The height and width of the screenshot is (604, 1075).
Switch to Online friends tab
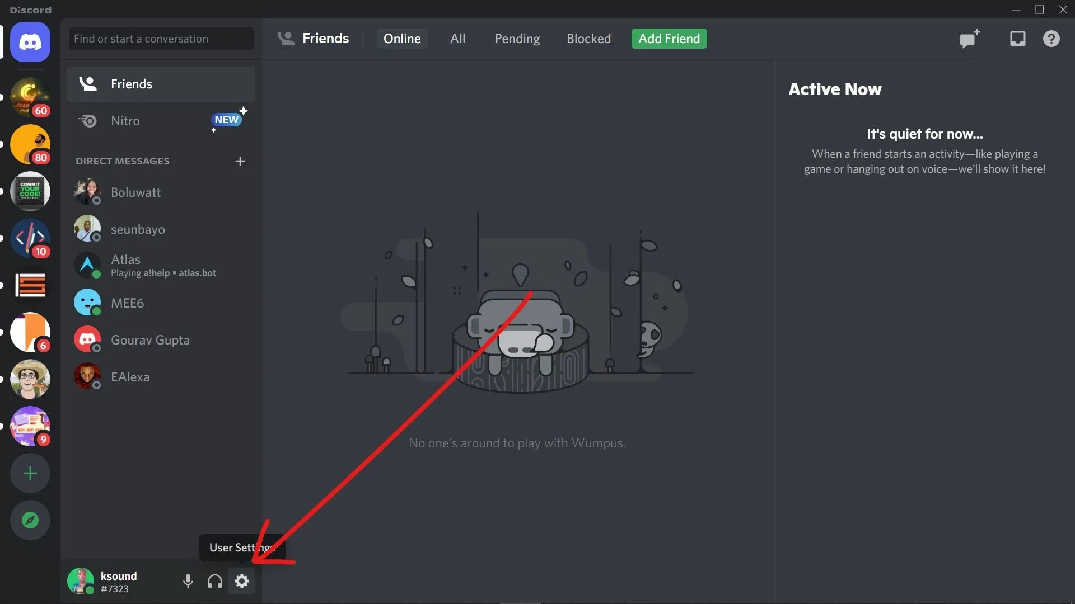coord(401,39)
